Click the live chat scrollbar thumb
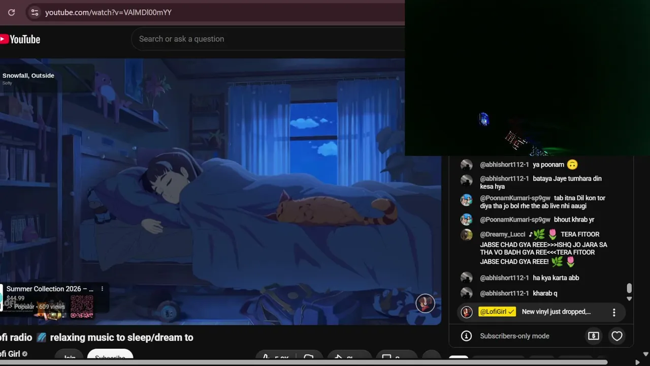Image resolution: width=650 pixels, height=366 pixels. tap(629, 288)
